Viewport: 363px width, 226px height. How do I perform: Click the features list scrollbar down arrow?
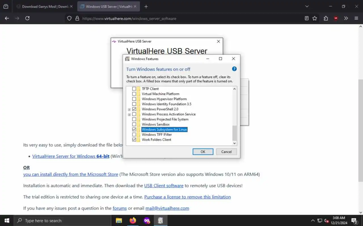[x=234, y=143]
